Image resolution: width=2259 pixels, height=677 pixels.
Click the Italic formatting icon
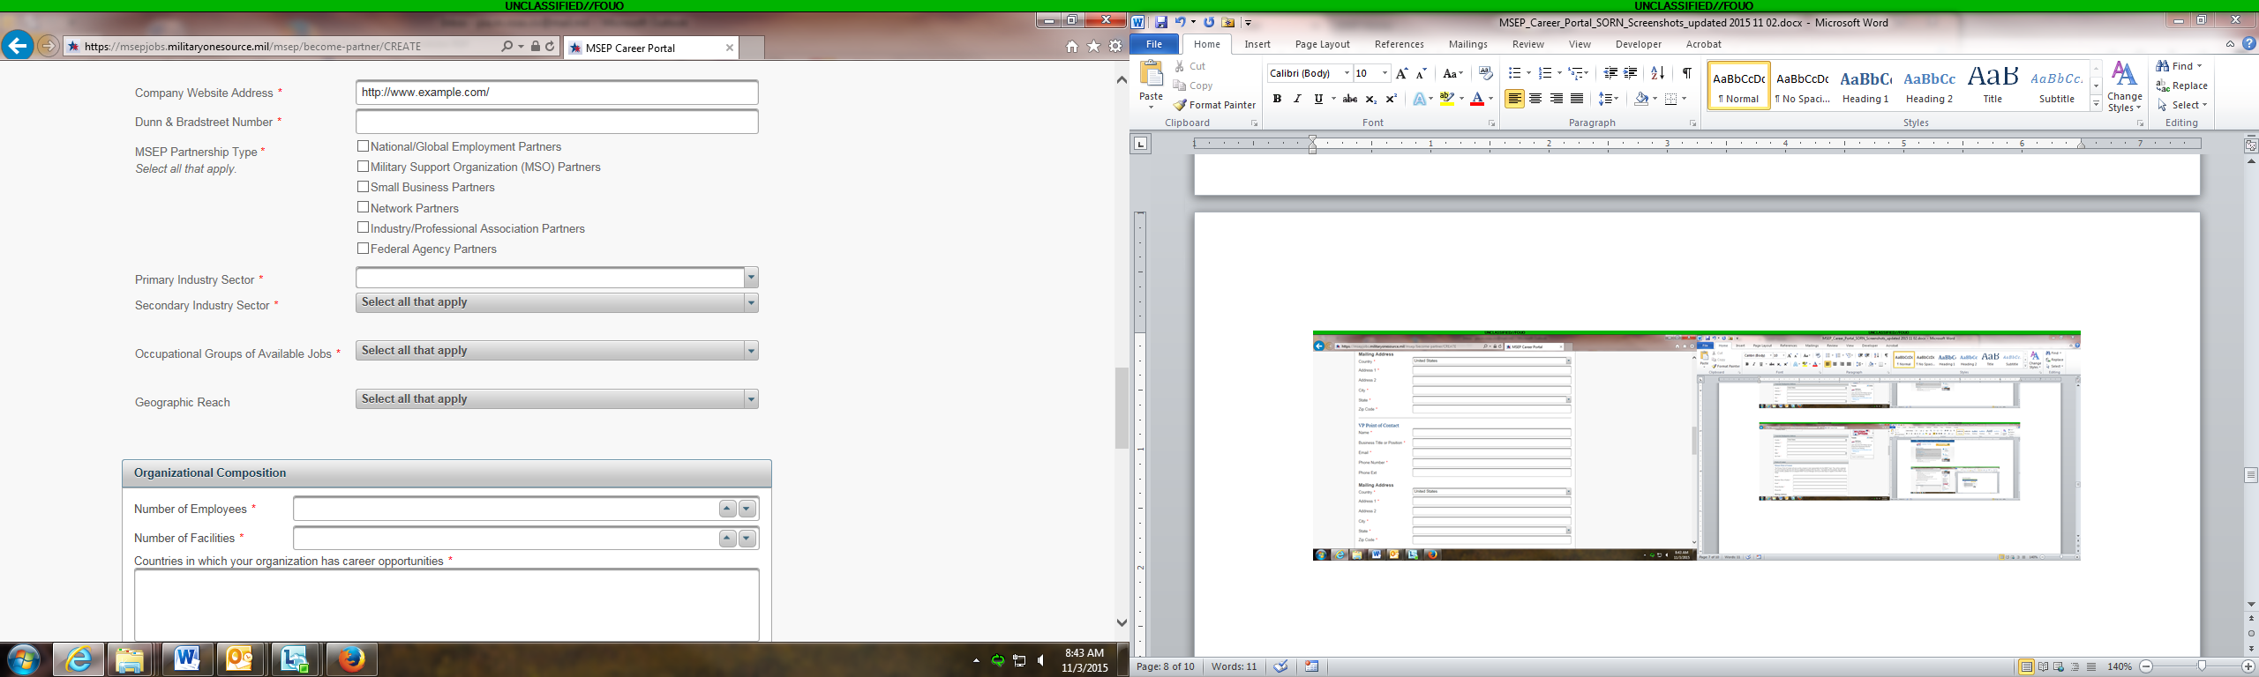click(1297, 99)
